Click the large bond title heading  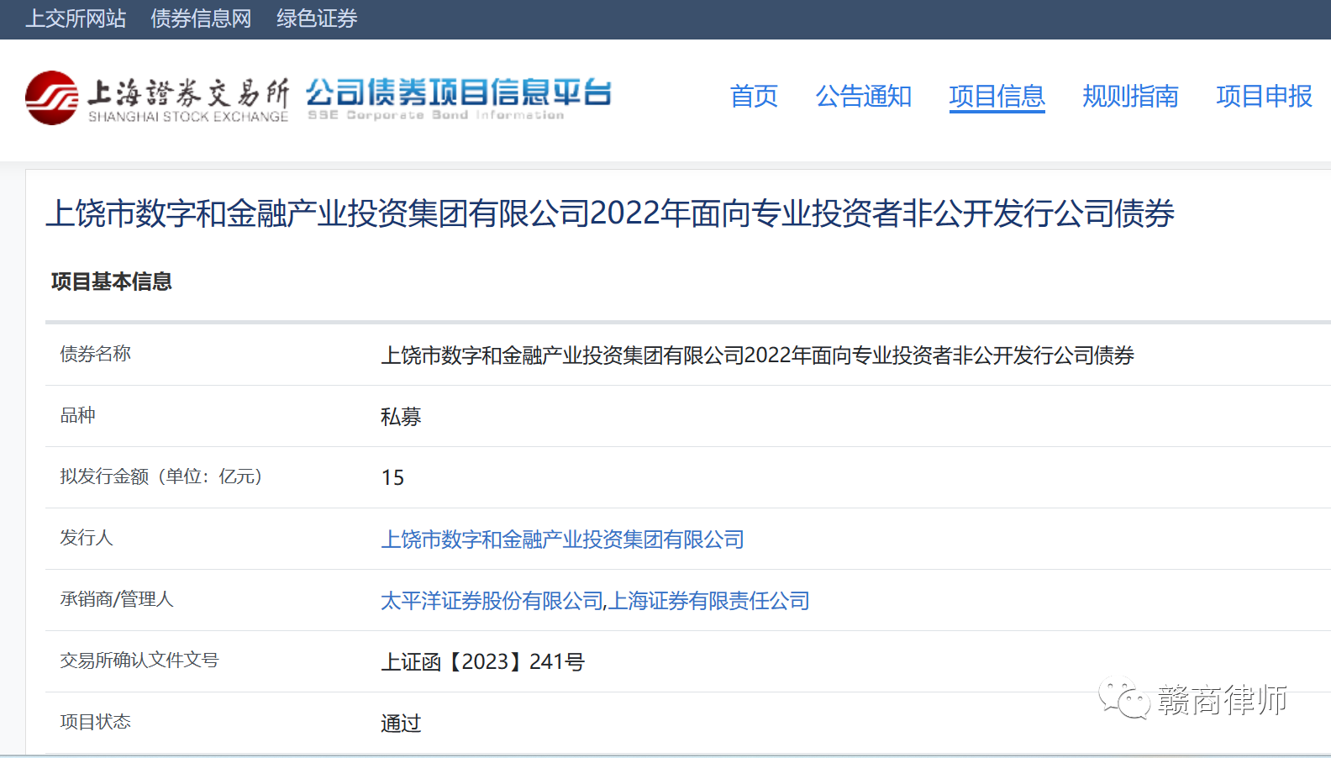[x=609, y=213]
